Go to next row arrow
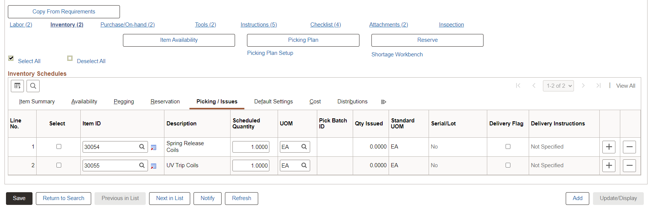 click(583, 85)
